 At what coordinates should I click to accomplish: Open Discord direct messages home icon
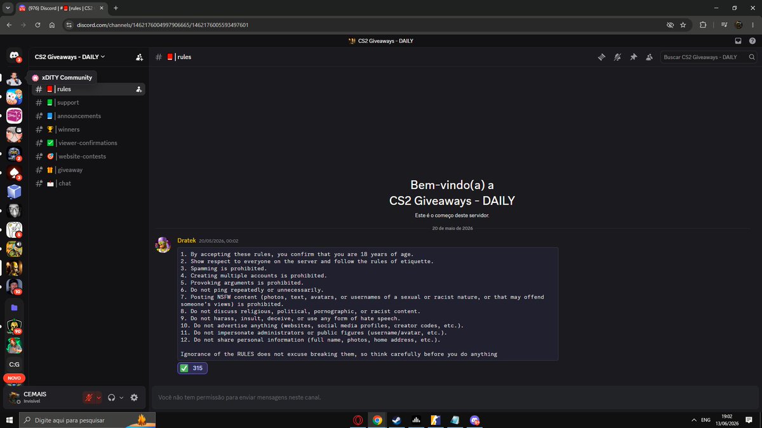pos(14,56)
